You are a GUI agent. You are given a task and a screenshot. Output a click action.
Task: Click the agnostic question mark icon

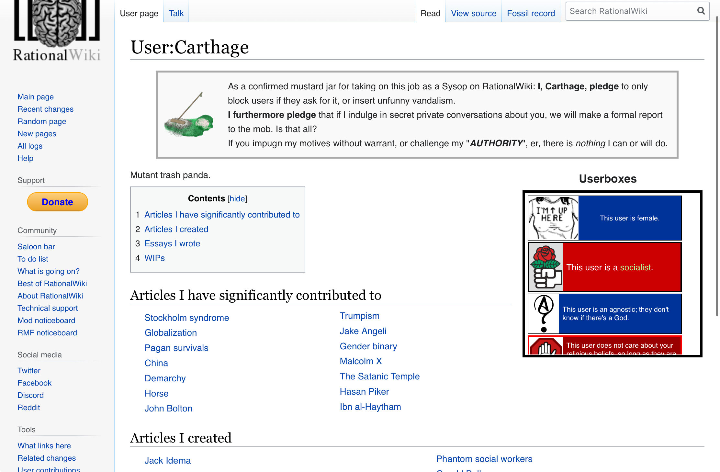(x=544, y=314)
